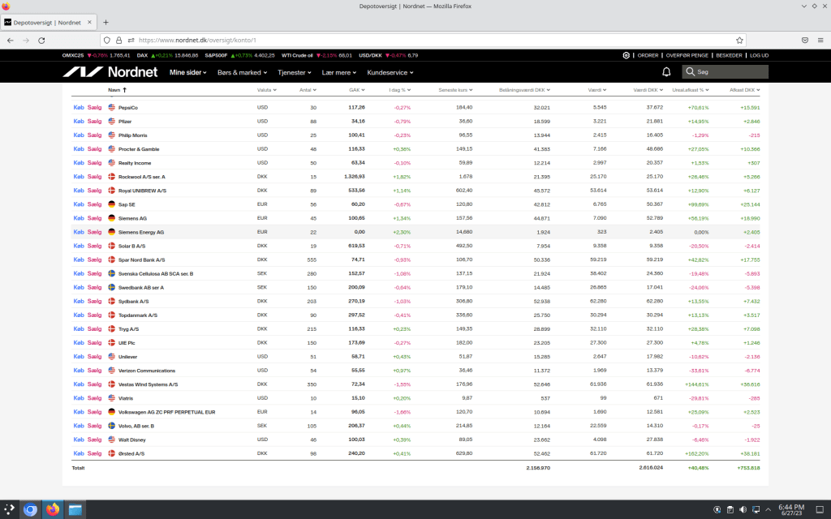
Task: Expand the Mine sider menu
Action: click(187, 72)
